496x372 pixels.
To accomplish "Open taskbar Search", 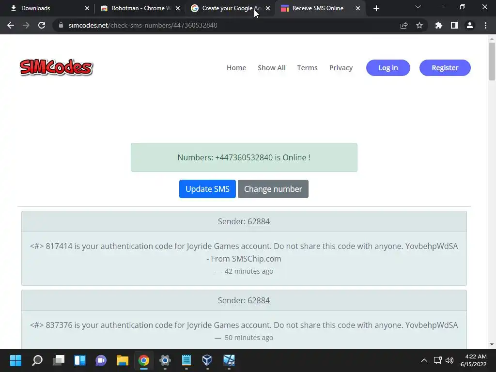I will 37,360.
